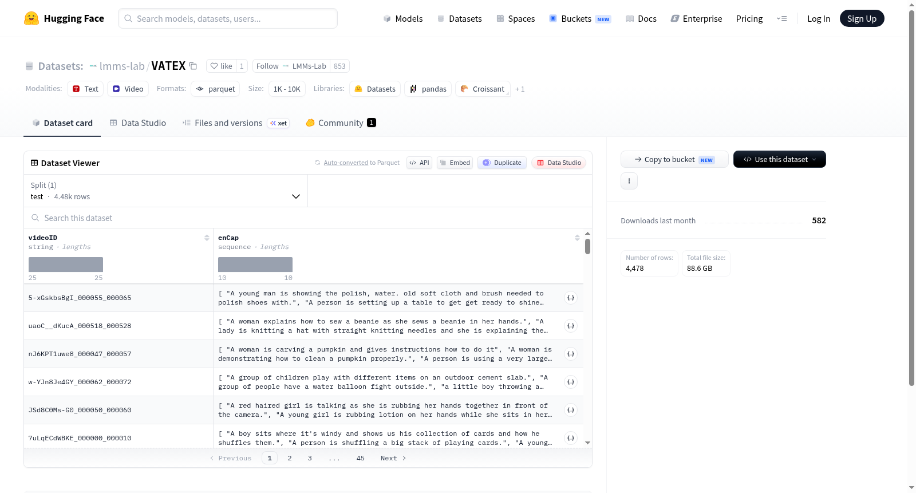
Task: Click the page scrollbar on right edge
Action: pyautogui.click(x=911, y=198)
